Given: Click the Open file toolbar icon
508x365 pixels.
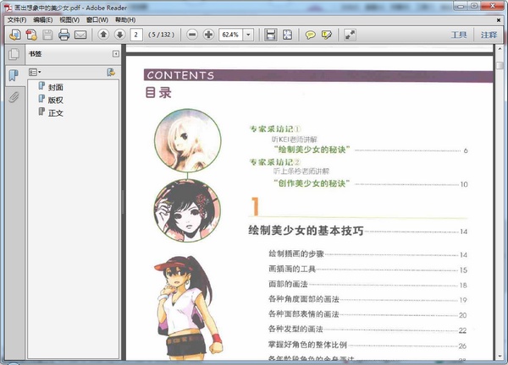Looking at the screenshot, I should click(15, 35).
